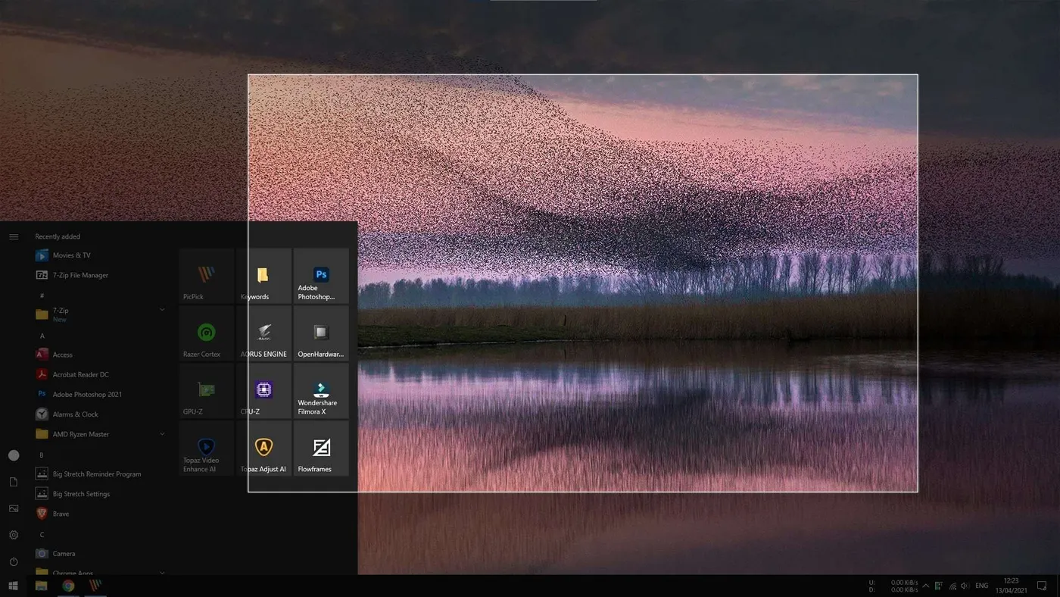Open File Explorer from taskbar
Screen dimensions: 1060x597
41,586
